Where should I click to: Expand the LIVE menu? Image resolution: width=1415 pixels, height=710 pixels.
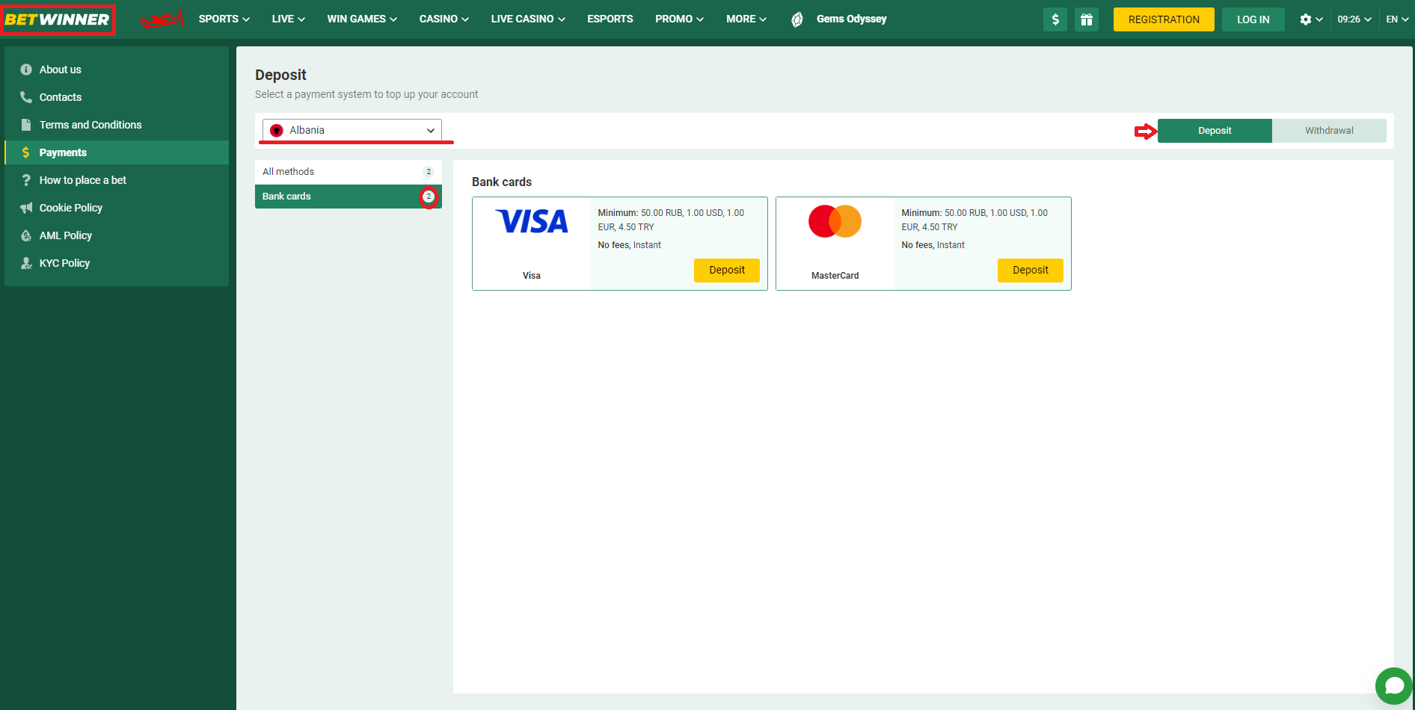click(x=288, y=19)
